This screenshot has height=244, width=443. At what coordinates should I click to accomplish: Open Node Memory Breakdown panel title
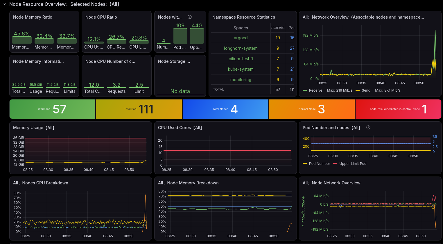[188, 183]
